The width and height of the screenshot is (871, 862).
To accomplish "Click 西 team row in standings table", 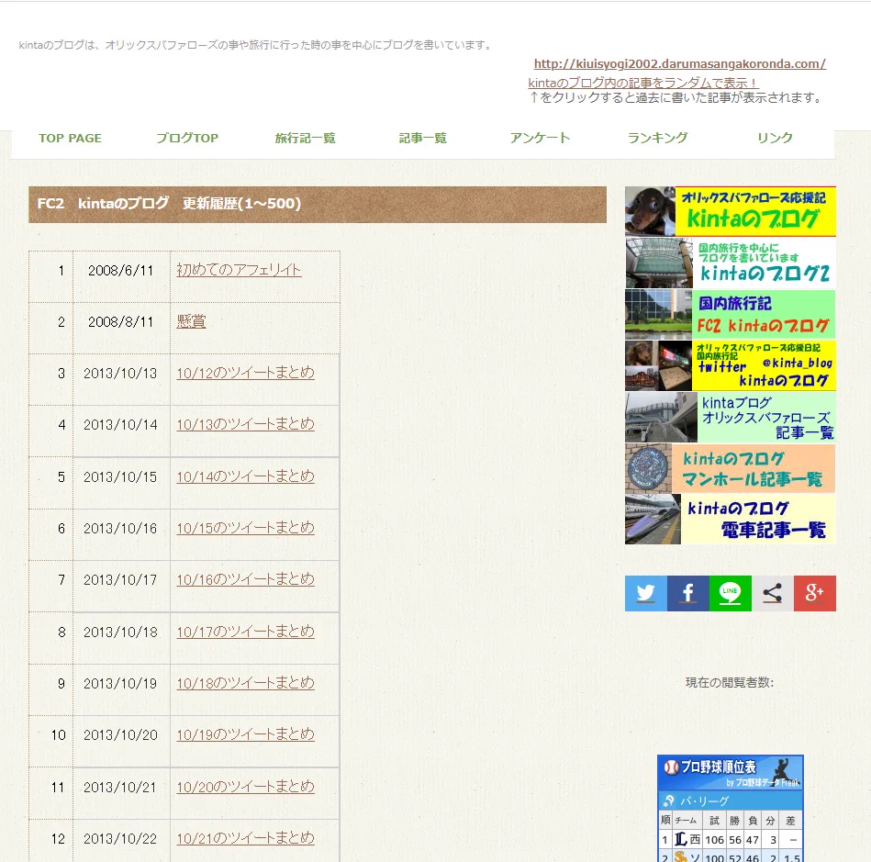I will [x=730, y=839].
